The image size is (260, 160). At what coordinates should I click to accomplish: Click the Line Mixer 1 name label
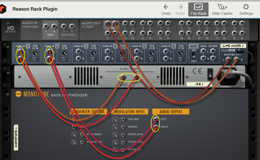pyautogui.click(x=233, y=46)
